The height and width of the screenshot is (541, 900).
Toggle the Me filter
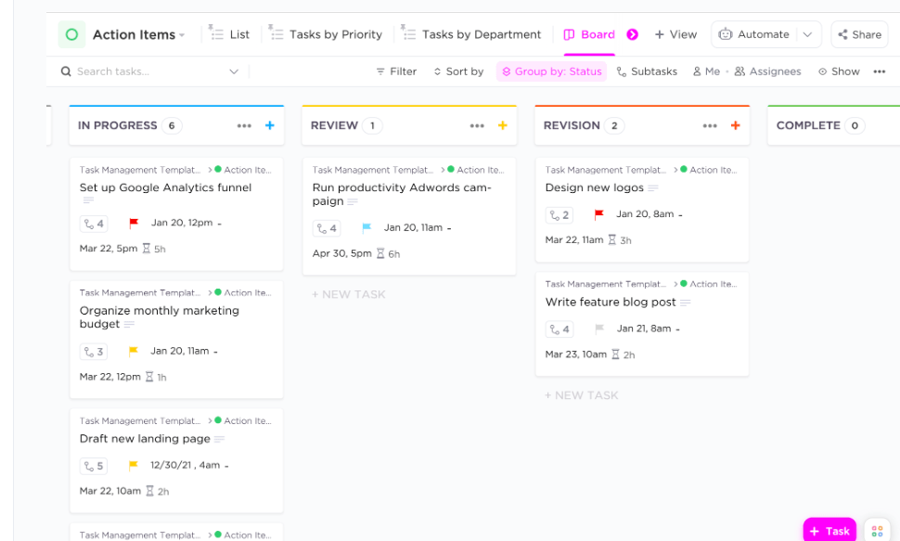[706, 71]
